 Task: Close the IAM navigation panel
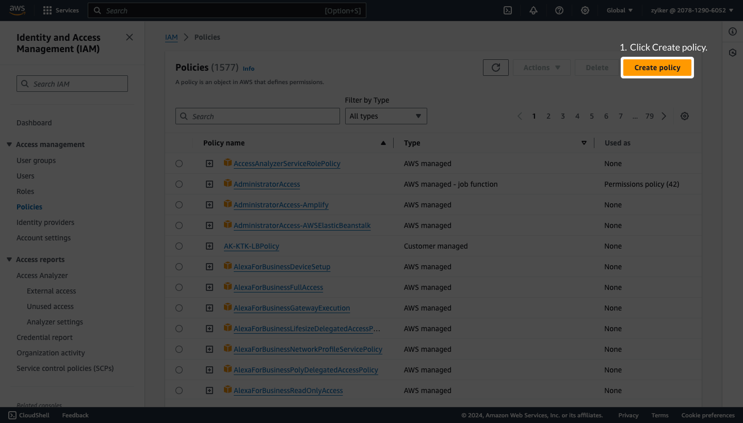[130, 37]
